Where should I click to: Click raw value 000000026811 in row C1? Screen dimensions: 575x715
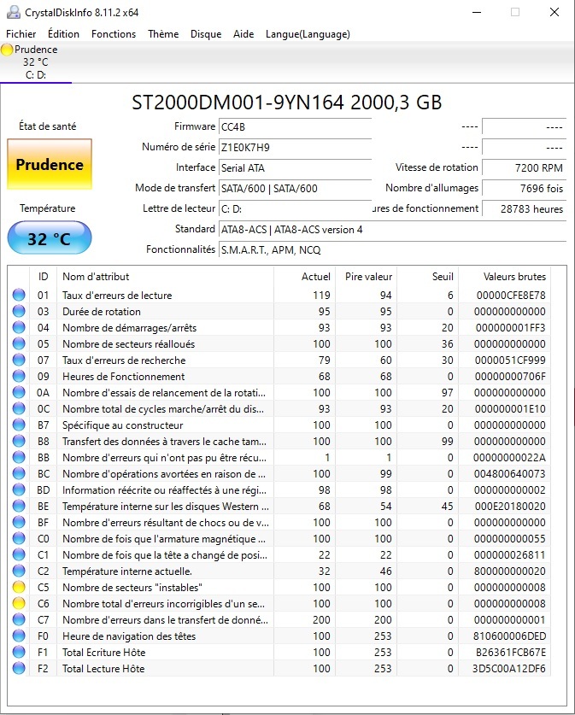(509, 555)
